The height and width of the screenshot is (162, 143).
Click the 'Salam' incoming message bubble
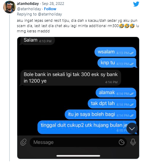coord(37,41)
